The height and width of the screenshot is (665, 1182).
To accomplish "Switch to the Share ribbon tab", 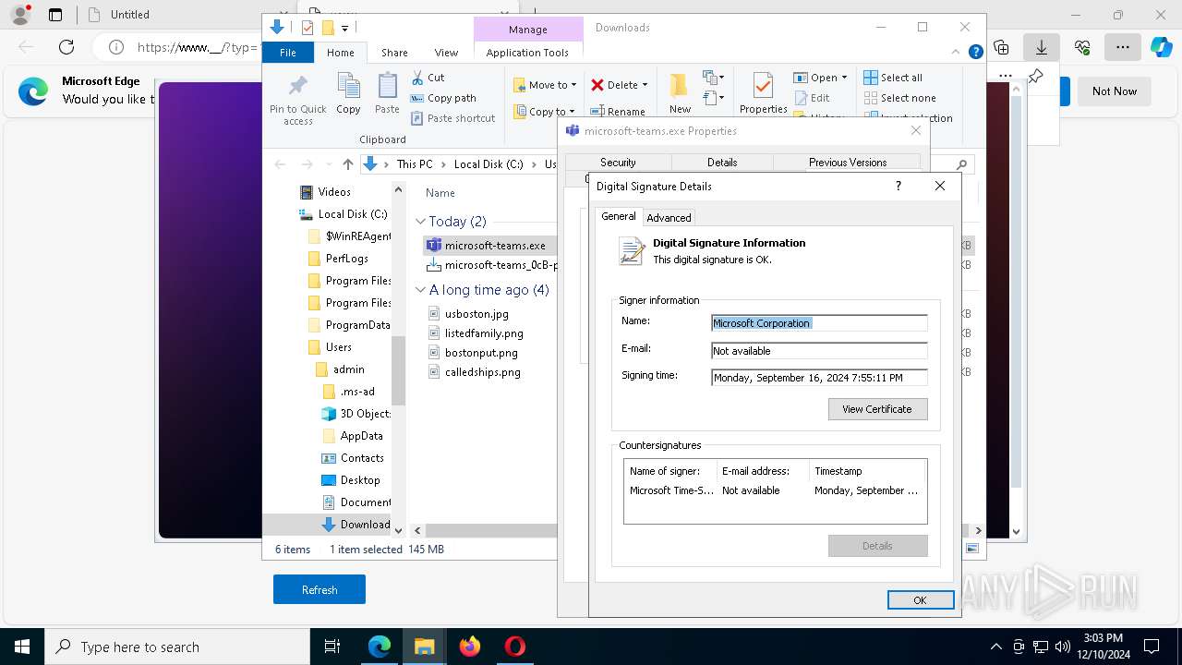I will coord(394,53).
